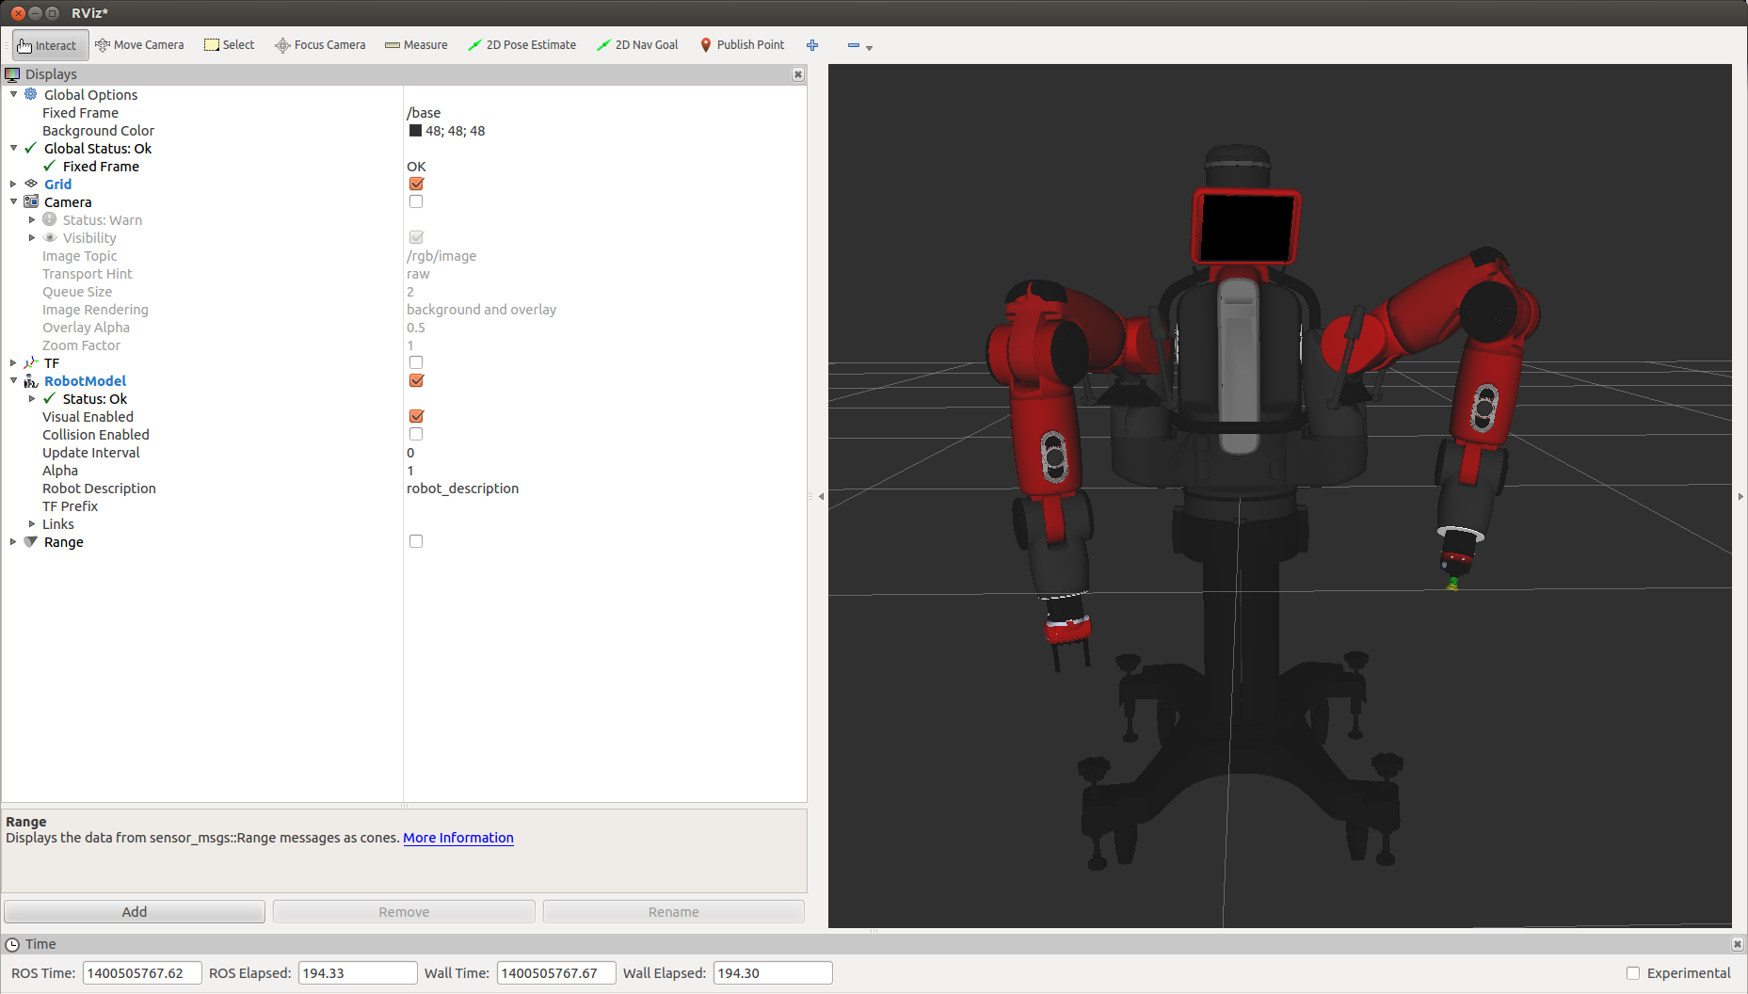Expand the Links node under RobotModel
Image resolution: width=1748 pixels, height=994 pixels.
point(32,523)
